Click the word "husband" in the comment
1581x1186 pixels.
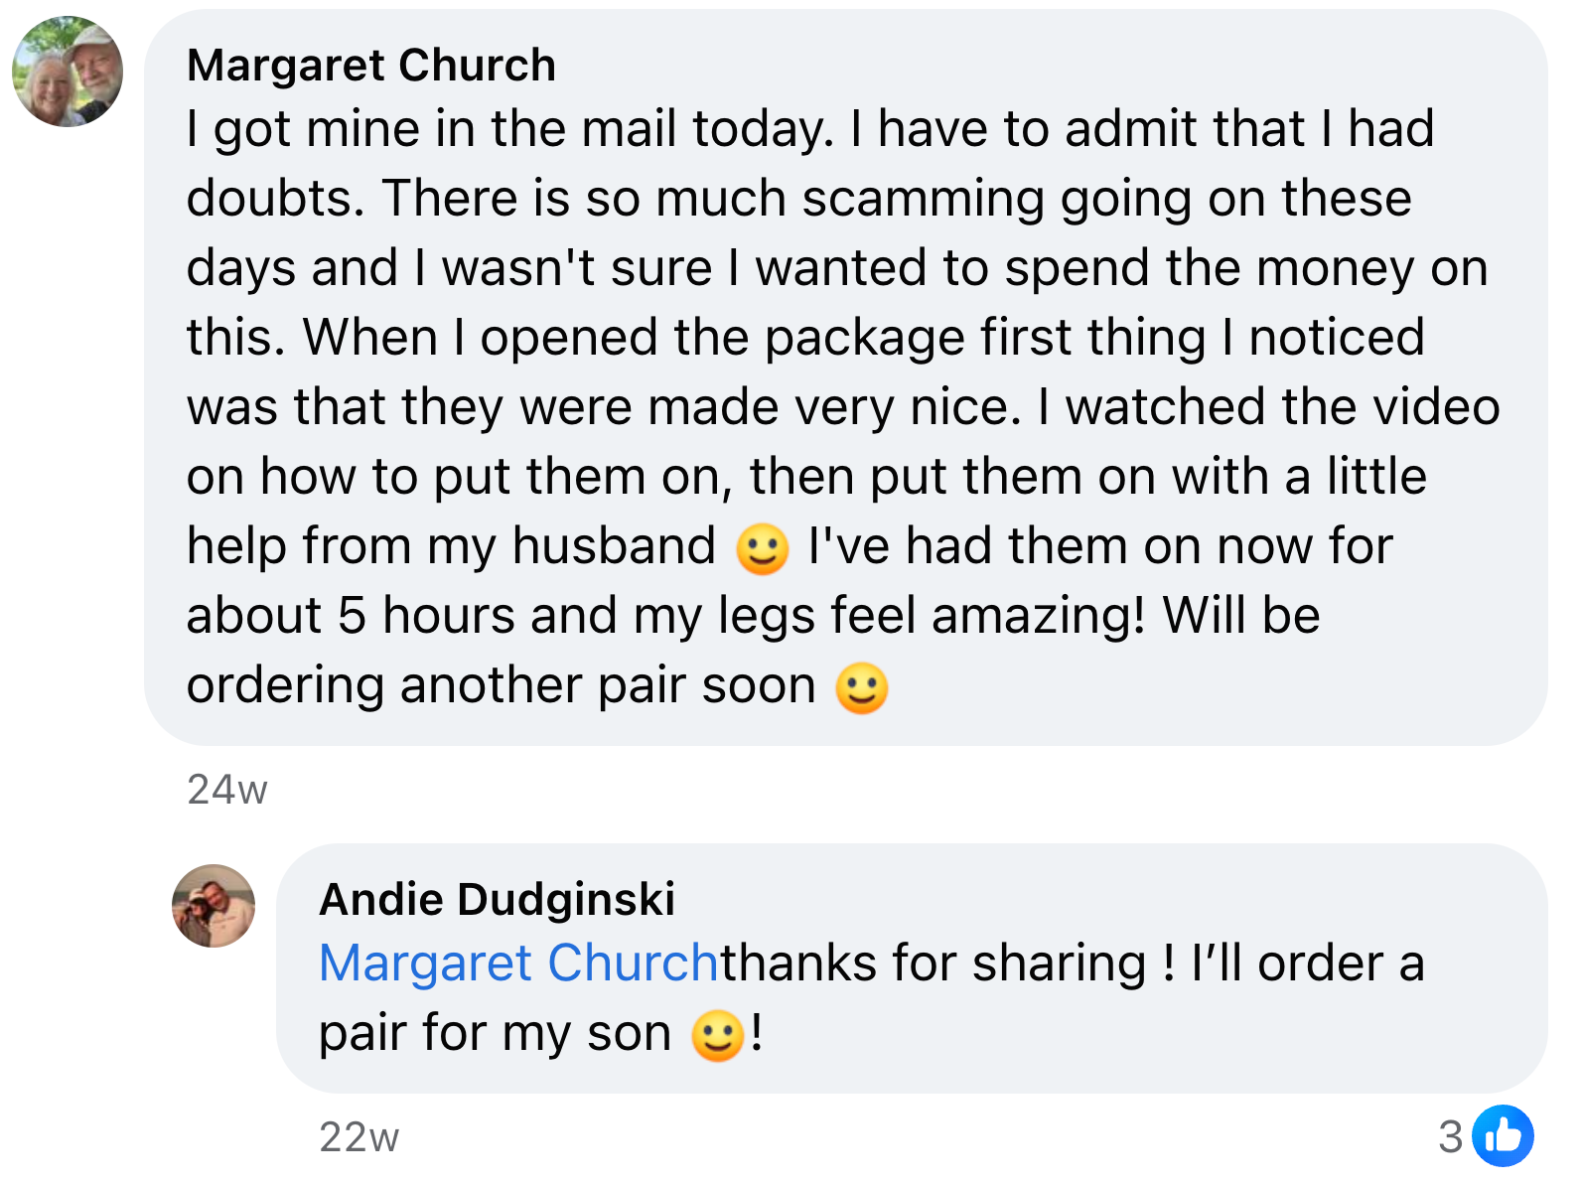(x=613, y=546)
